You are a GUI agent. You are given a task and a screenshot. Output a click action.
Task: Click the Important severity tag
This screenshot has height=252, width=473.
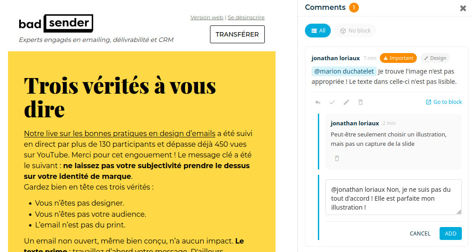[398, 58]
